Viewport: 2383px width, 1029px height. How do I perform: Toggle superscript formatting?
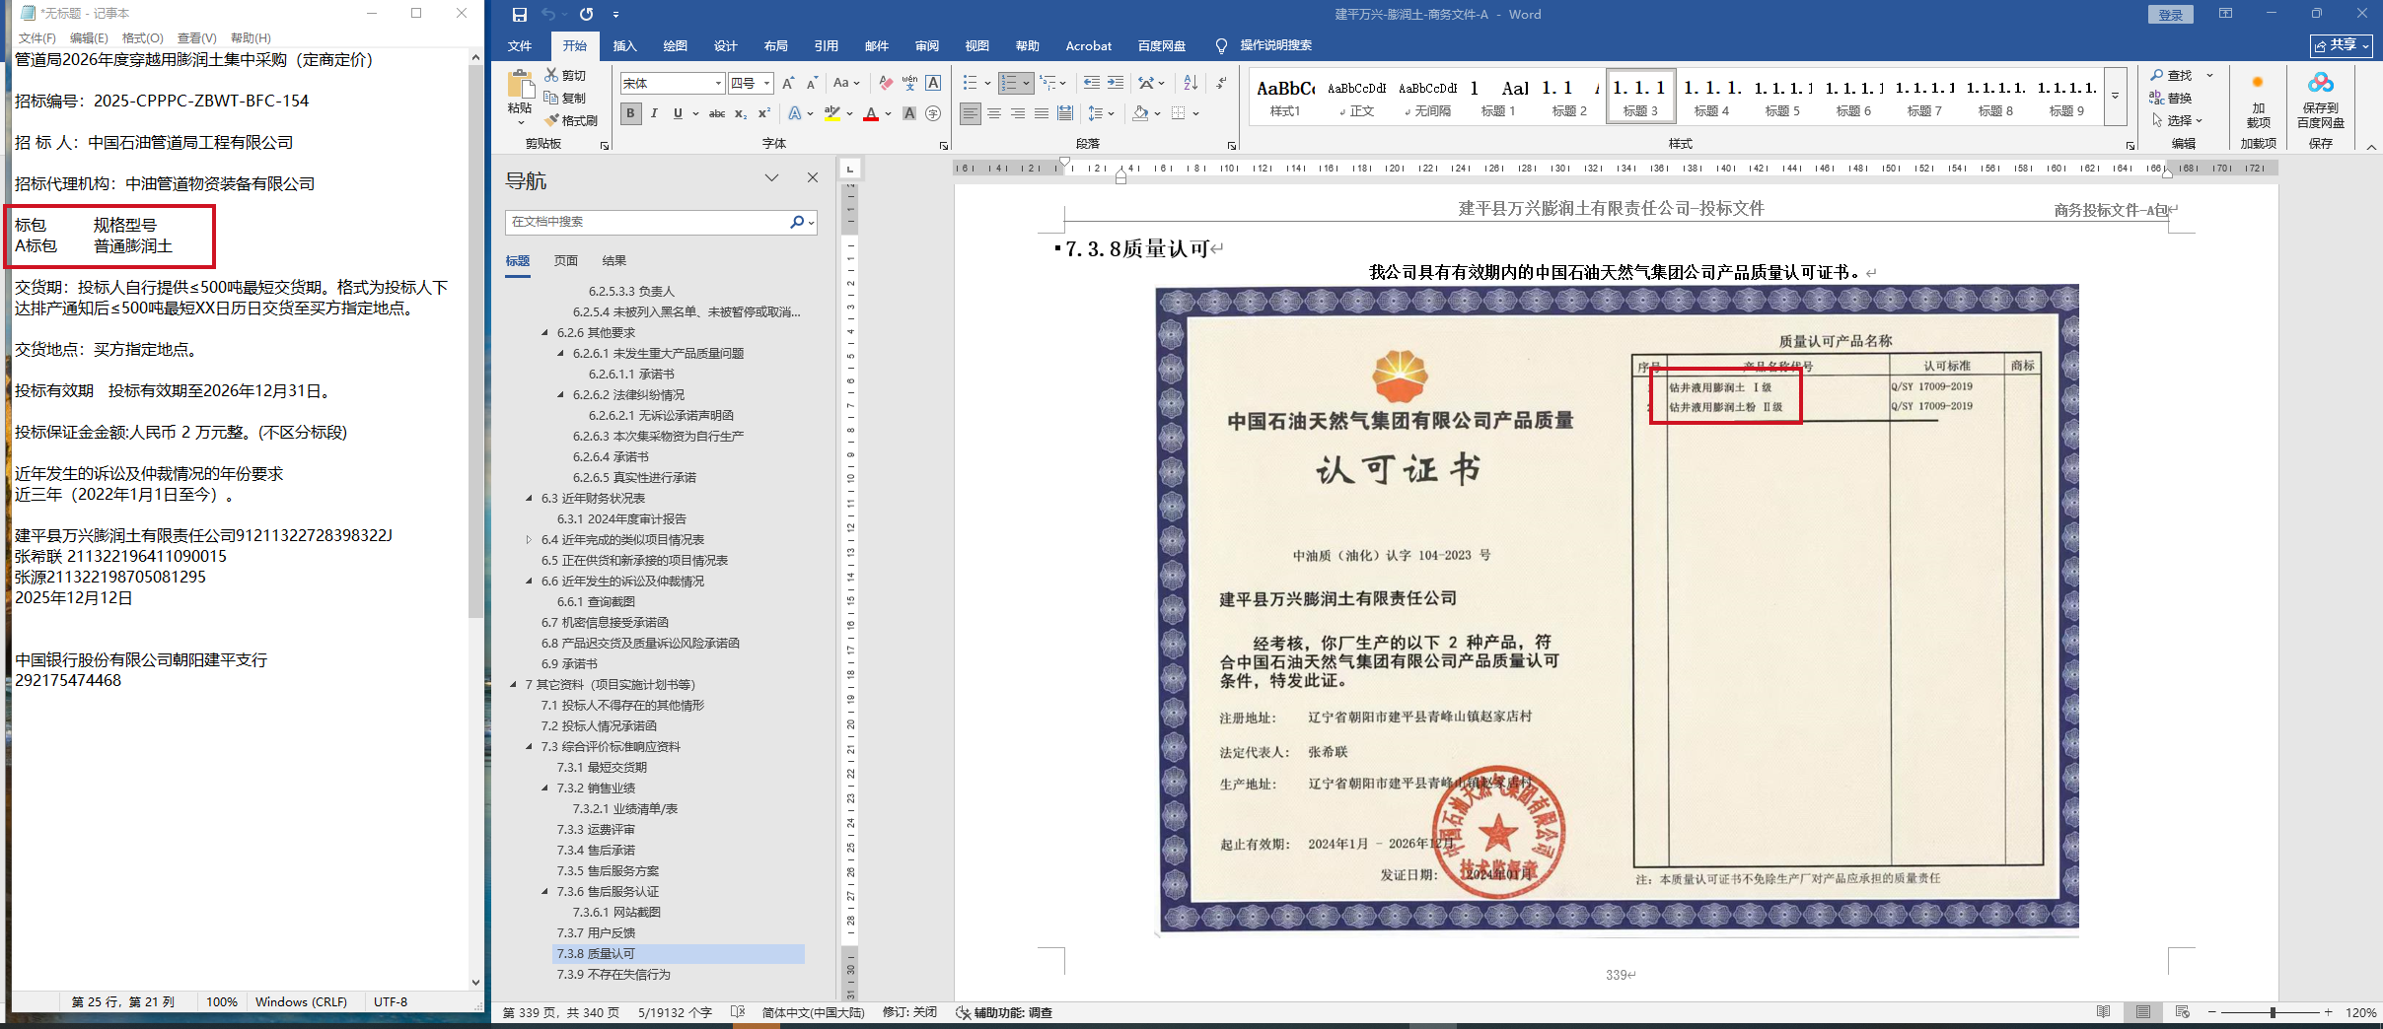763,114
